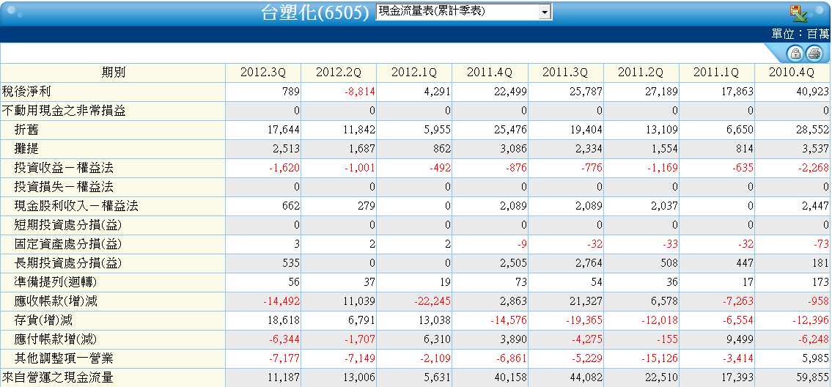Click the 長期投資處分損(益) row label
832x387 pixels.
coord(68,264)
